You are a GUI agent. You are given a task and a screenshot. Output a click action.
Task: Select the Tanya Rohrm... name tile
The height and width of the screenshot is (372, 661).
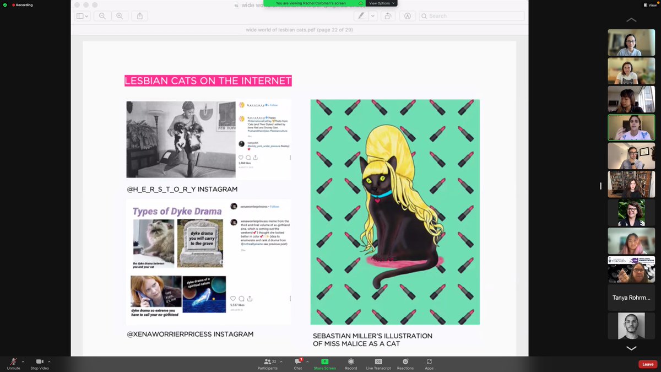[x=631, y=298]
